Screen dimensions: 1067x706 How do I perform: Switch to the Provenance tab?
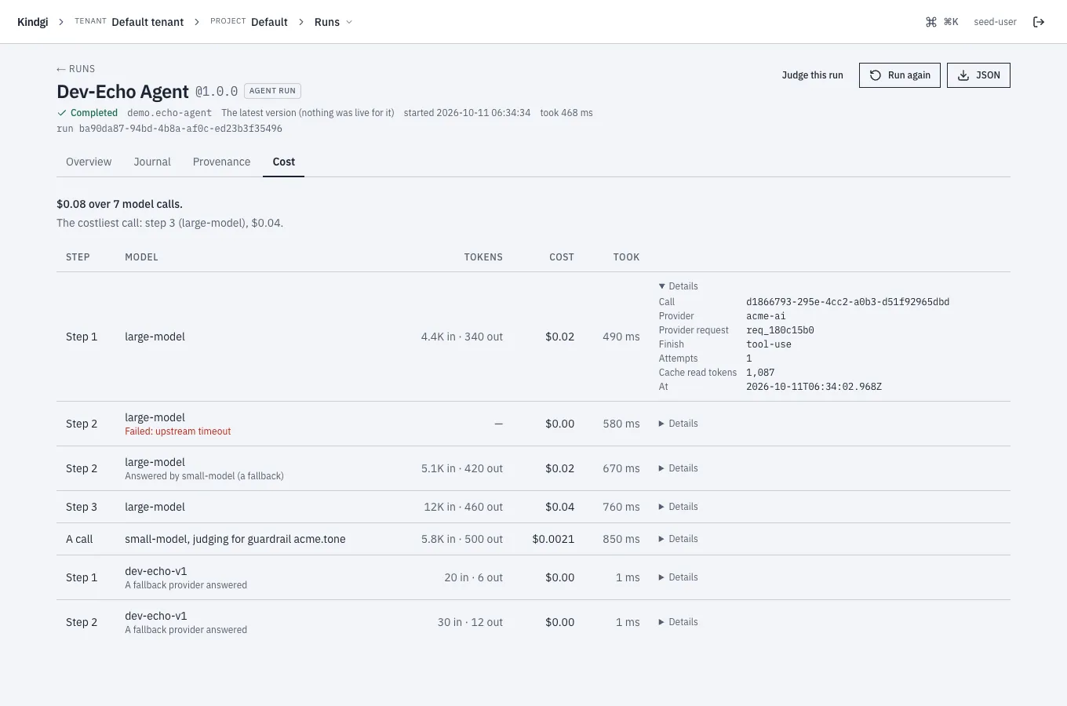(x=221, y=162)
